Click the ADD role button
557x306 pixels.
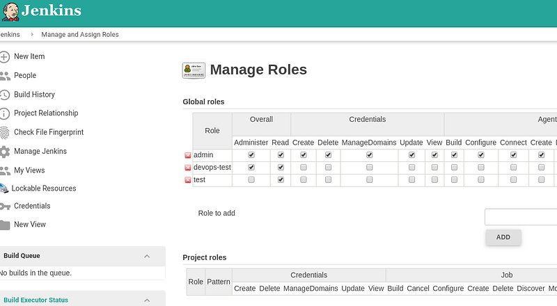pyautogui.click(x=503, y=237)
